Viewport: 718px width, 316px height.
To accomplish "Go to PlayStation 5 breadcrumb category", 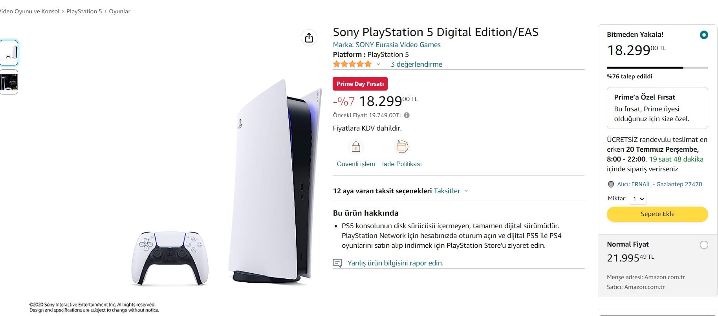I will [84, 11].
